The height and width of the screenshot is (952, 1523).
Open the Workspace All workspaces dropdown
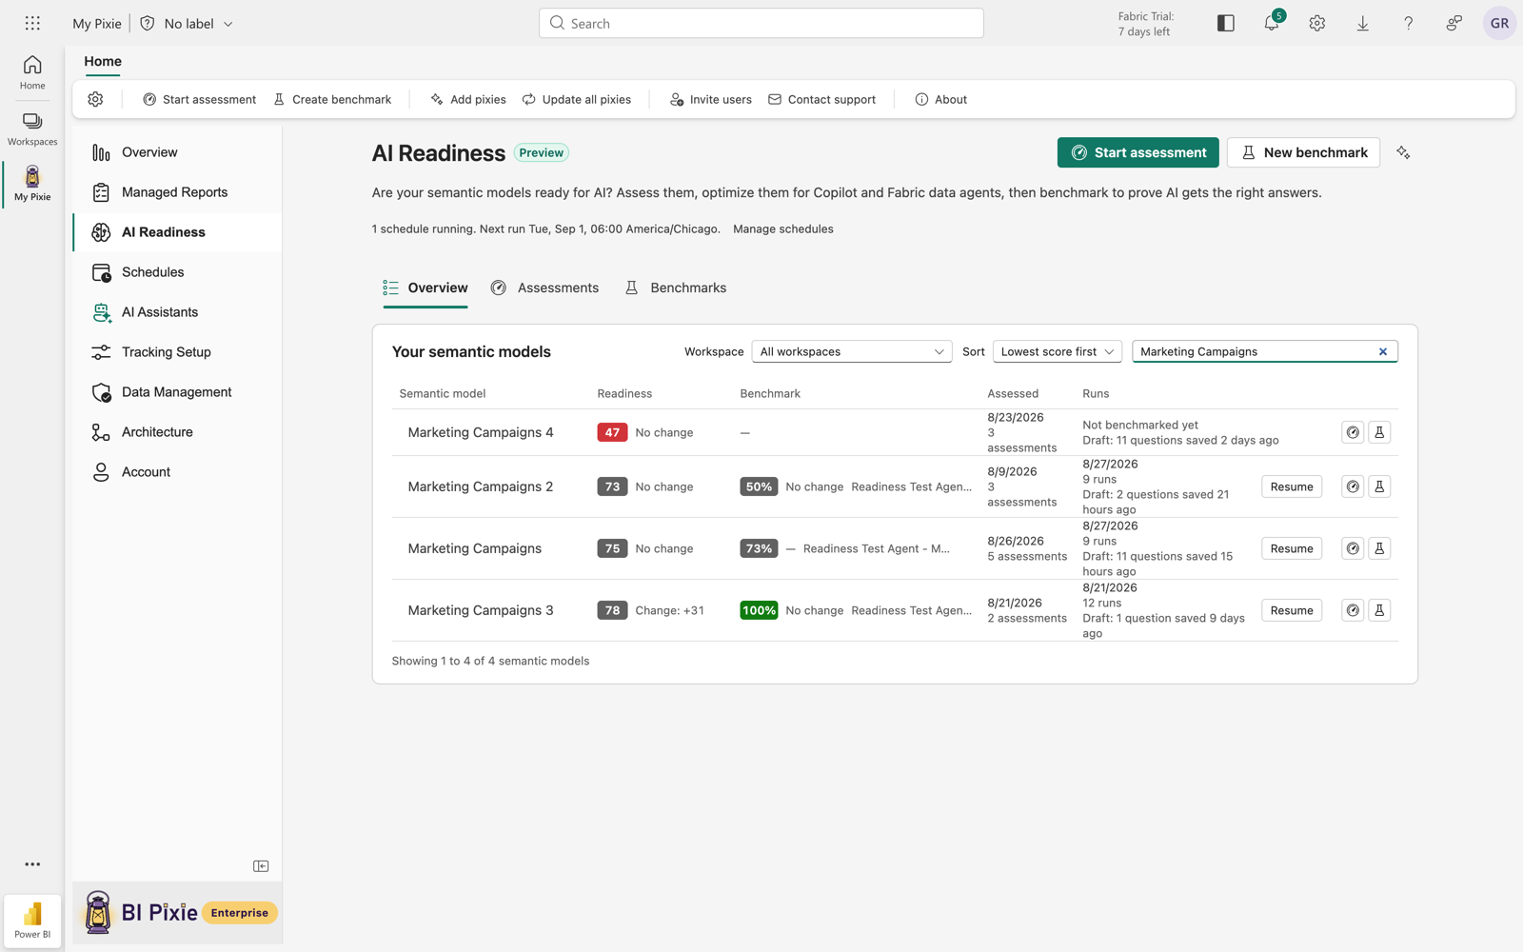pyautogui.click(x=852, y=351)
